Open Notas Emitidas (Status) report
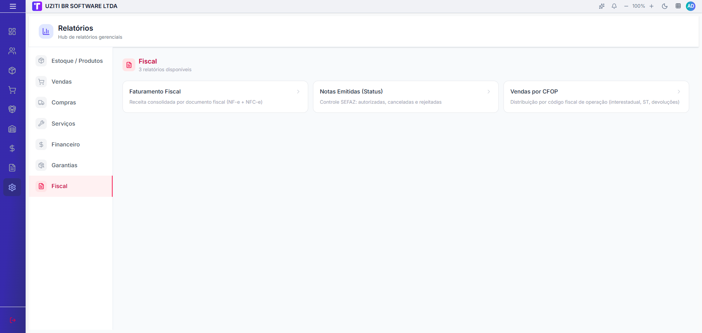 [406, 97]
